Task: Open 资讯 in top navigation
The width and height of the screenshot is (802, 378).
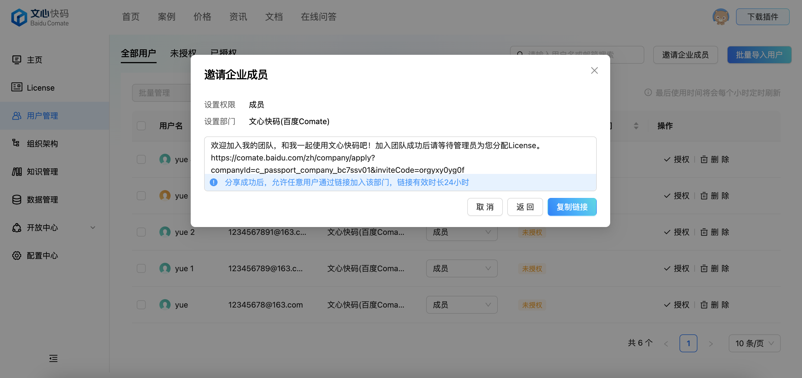Action: [x=238, y=17]
